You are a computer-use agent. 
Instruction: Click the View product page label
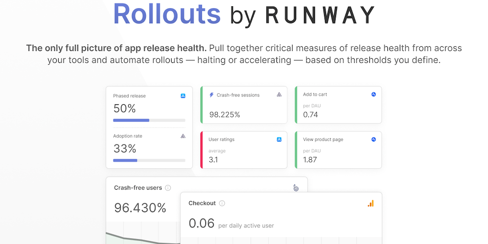(323, 140)
